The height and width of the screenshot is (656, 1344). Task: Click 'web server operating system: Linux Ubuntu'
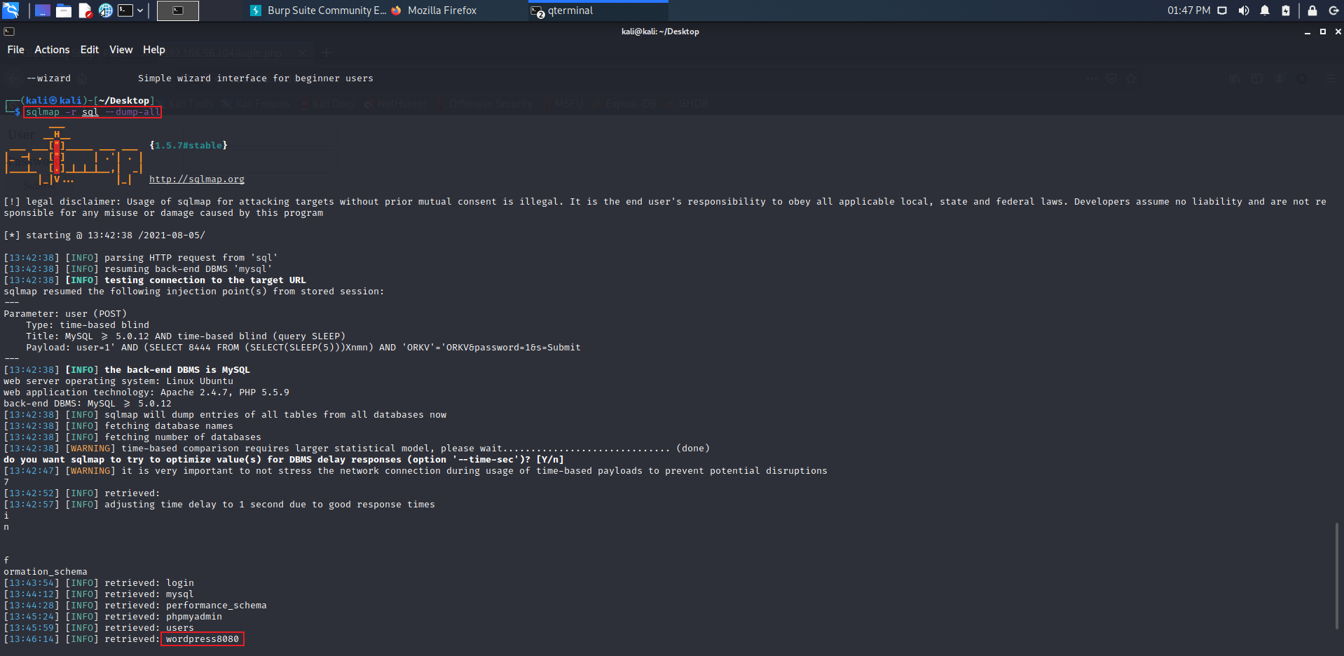[x=118, y=381]
